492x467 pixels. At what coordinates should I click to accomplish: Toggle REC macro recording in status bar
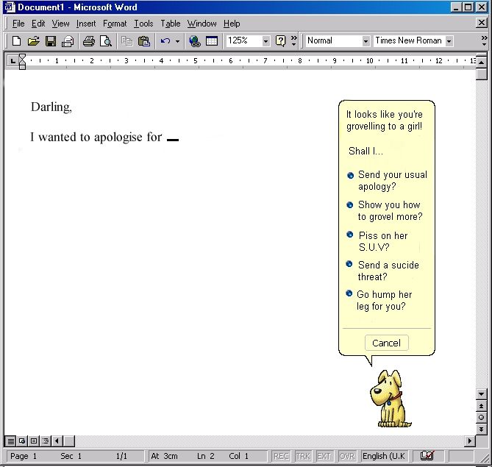tap(281, 456)
